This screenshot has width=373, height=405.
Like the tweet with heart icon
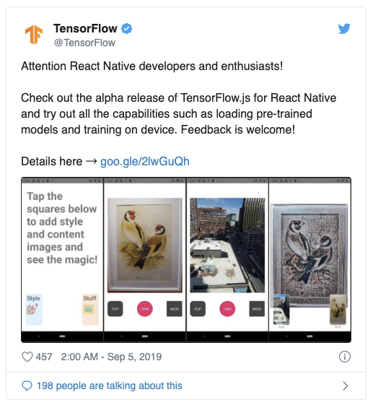pyautogui.click(x=27, y=357)
